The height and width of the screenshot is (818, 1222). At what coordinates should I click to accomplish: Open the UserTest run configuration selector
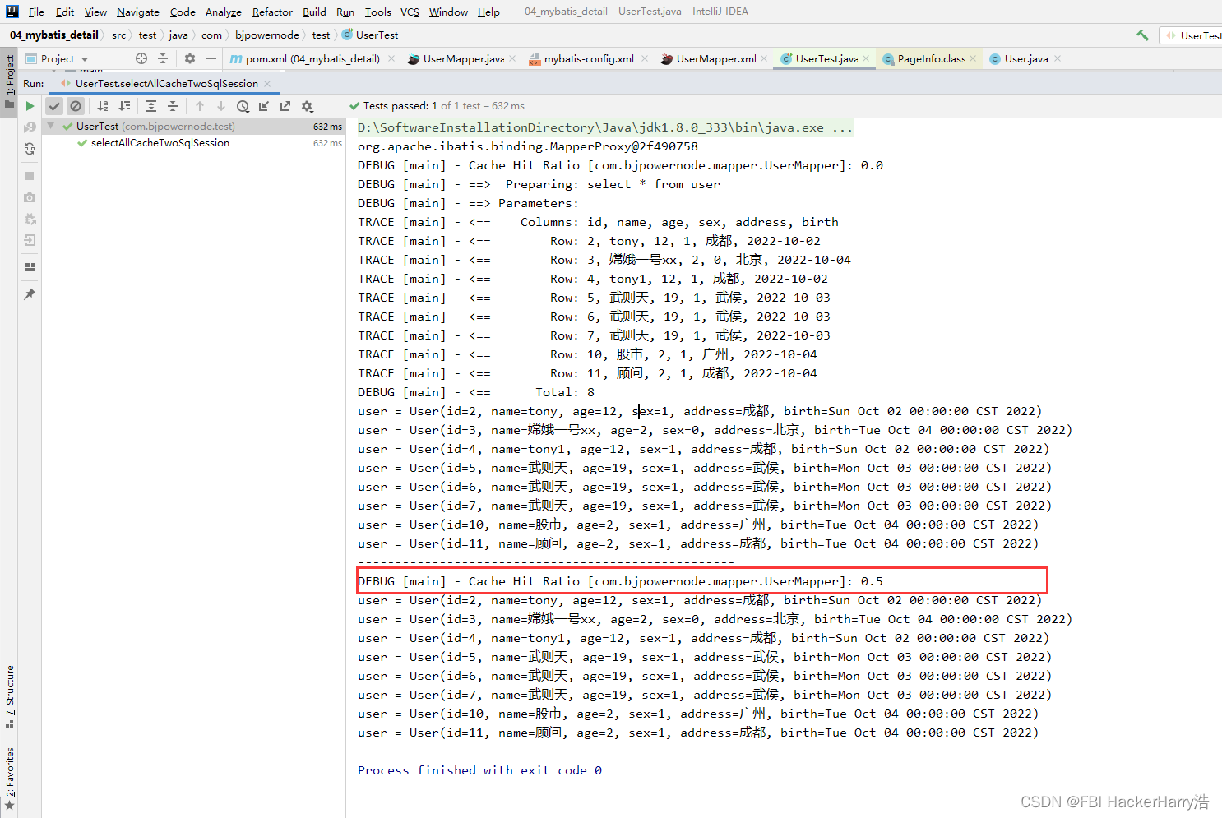[1192, 35]
